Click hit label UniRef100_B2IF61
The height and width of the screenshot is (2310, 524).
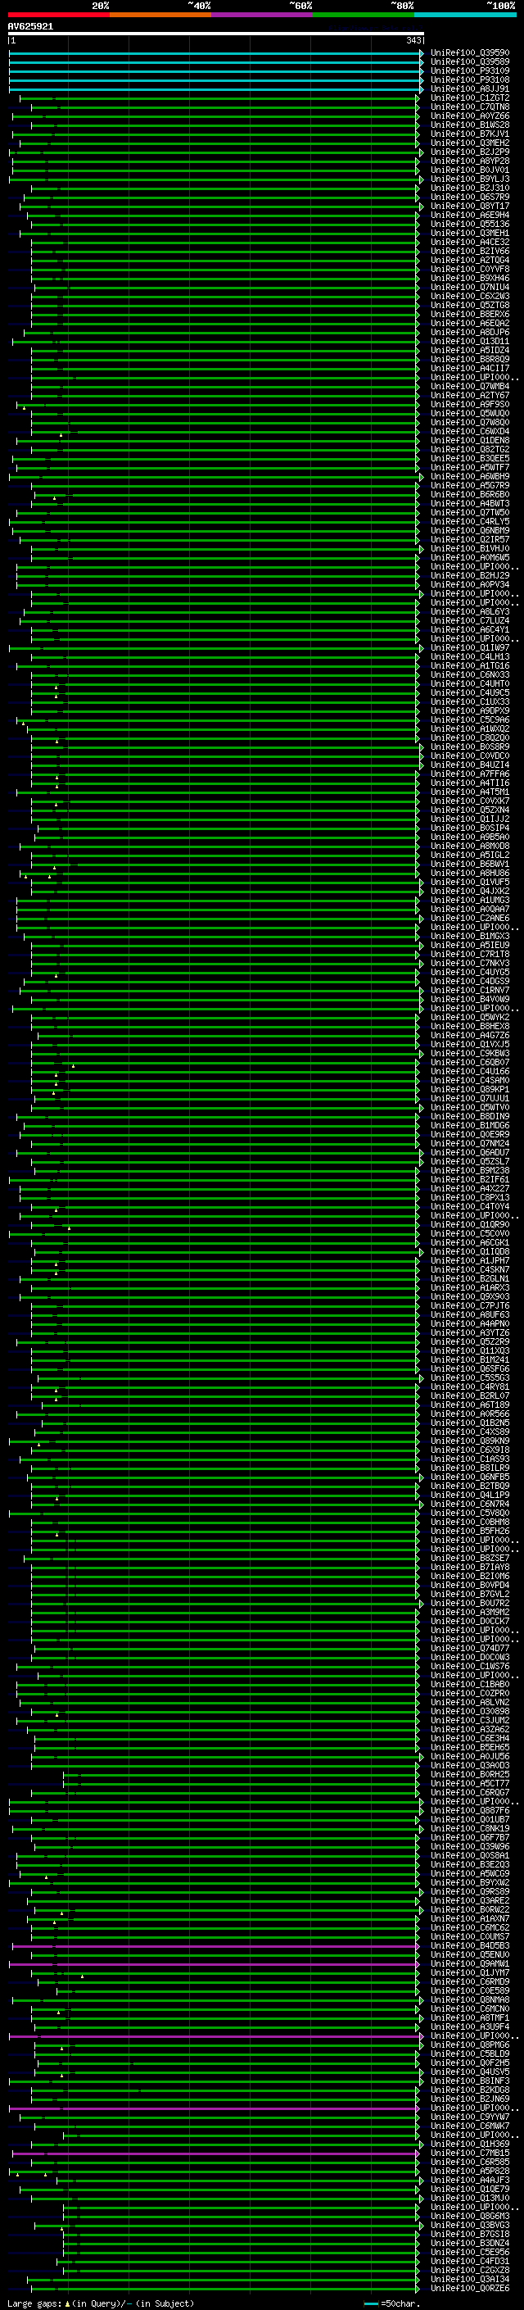(x=470, y=1179)
